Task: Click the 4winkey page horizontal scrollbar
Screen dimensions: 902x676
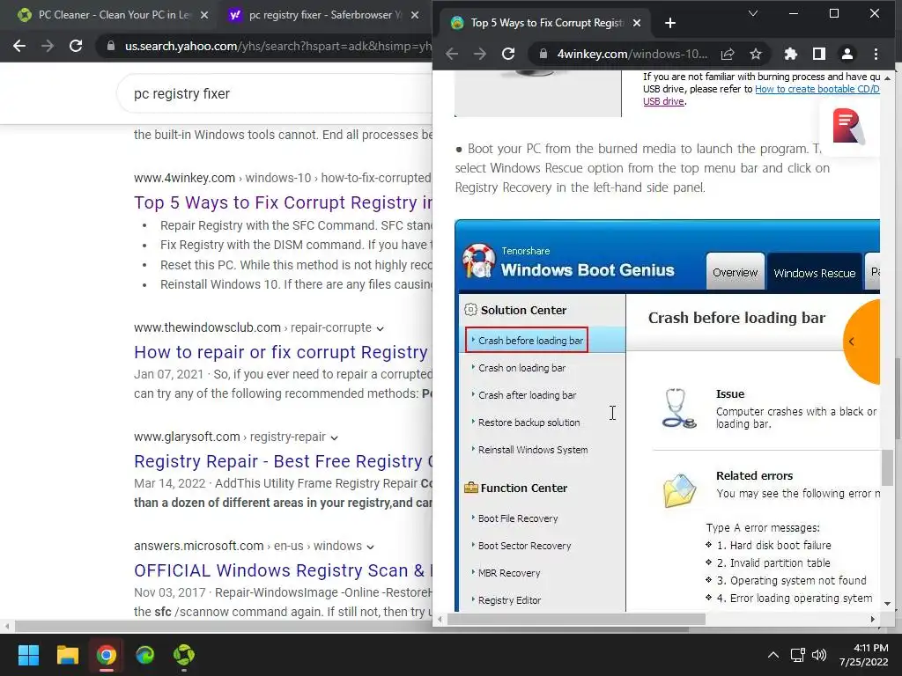Action: click(x=576, y=619)
